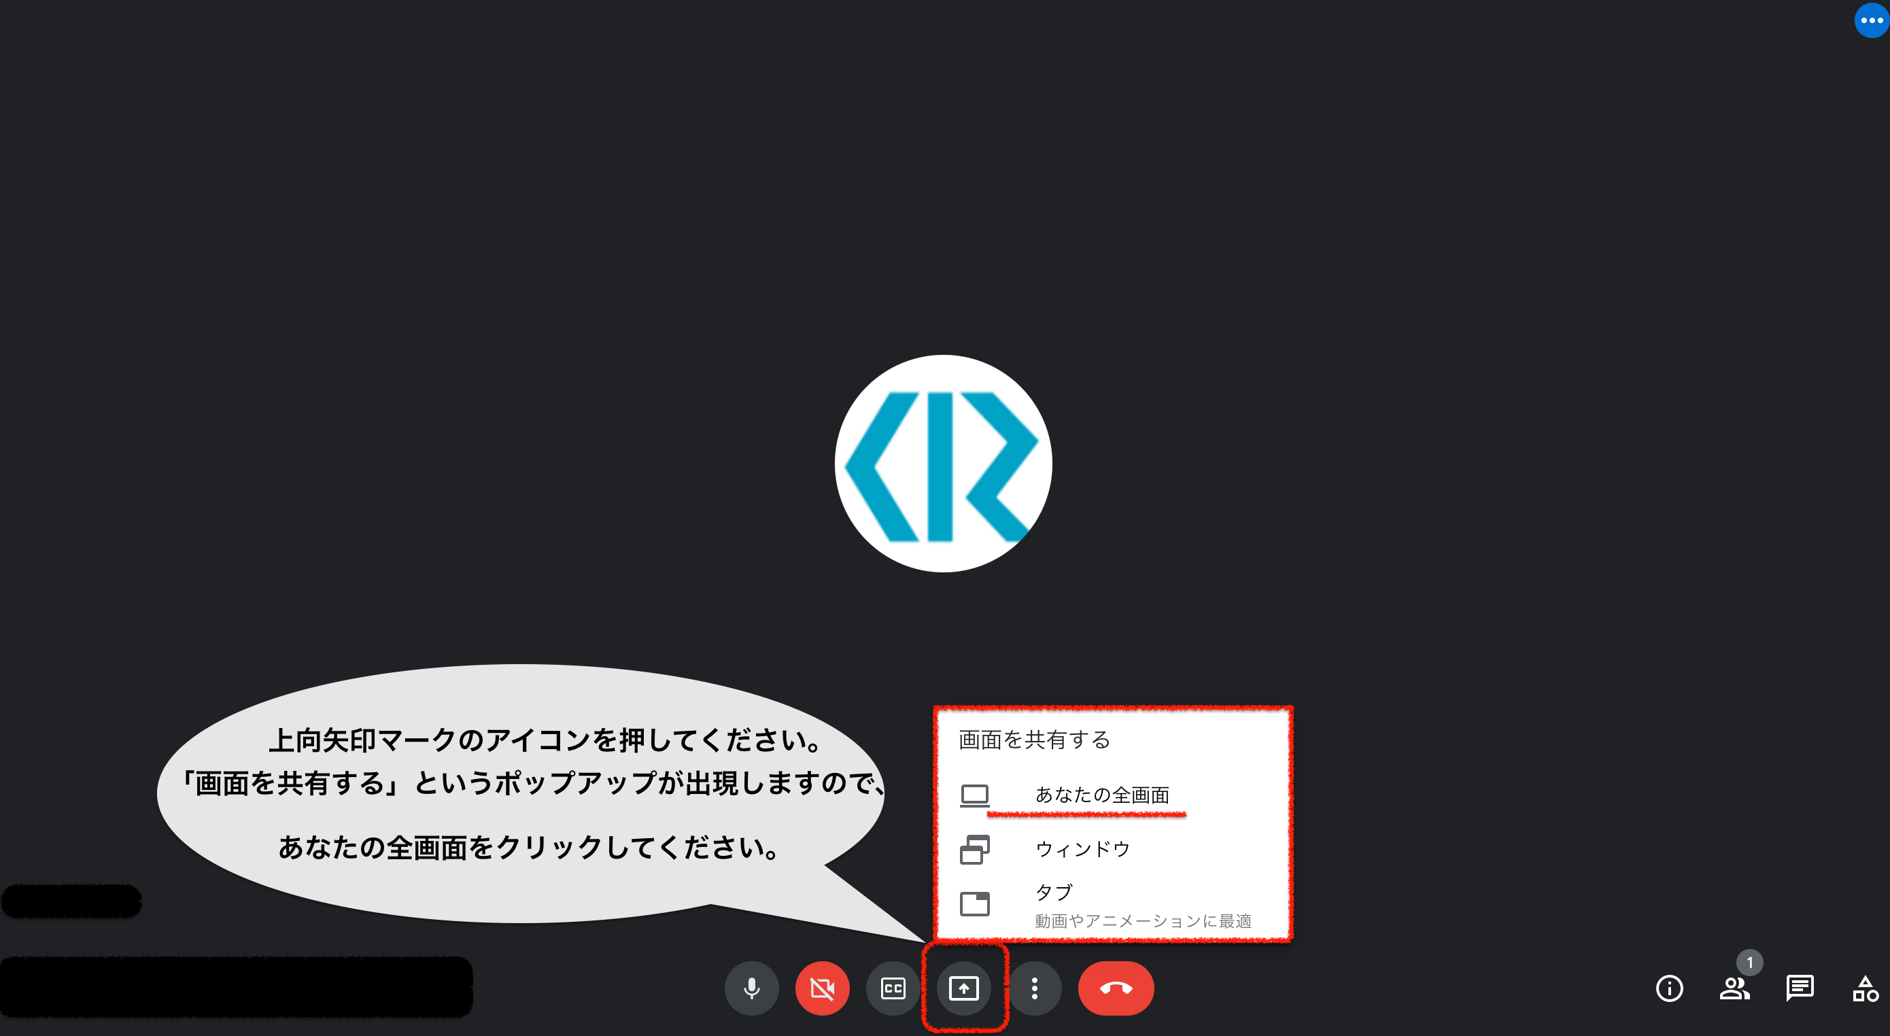Click the present screen upward-arrow icon
This screenshot has height=1036, width=1890.
click(963, 988)
